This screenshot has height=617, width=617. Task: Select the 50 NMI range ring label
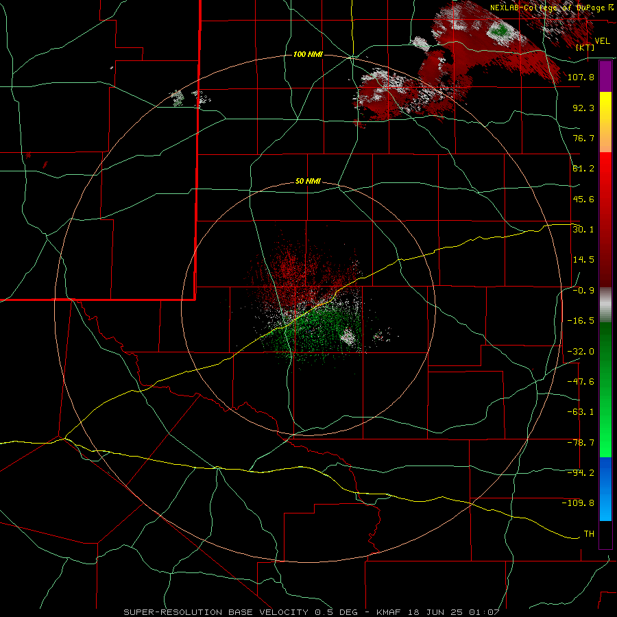click(x=308, y=182)
